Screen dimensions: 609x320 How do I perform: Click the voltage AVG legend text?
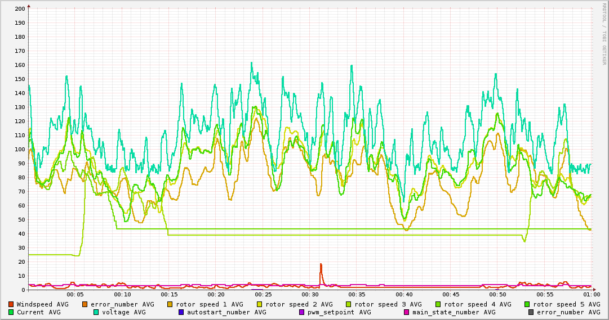point(123,312)
